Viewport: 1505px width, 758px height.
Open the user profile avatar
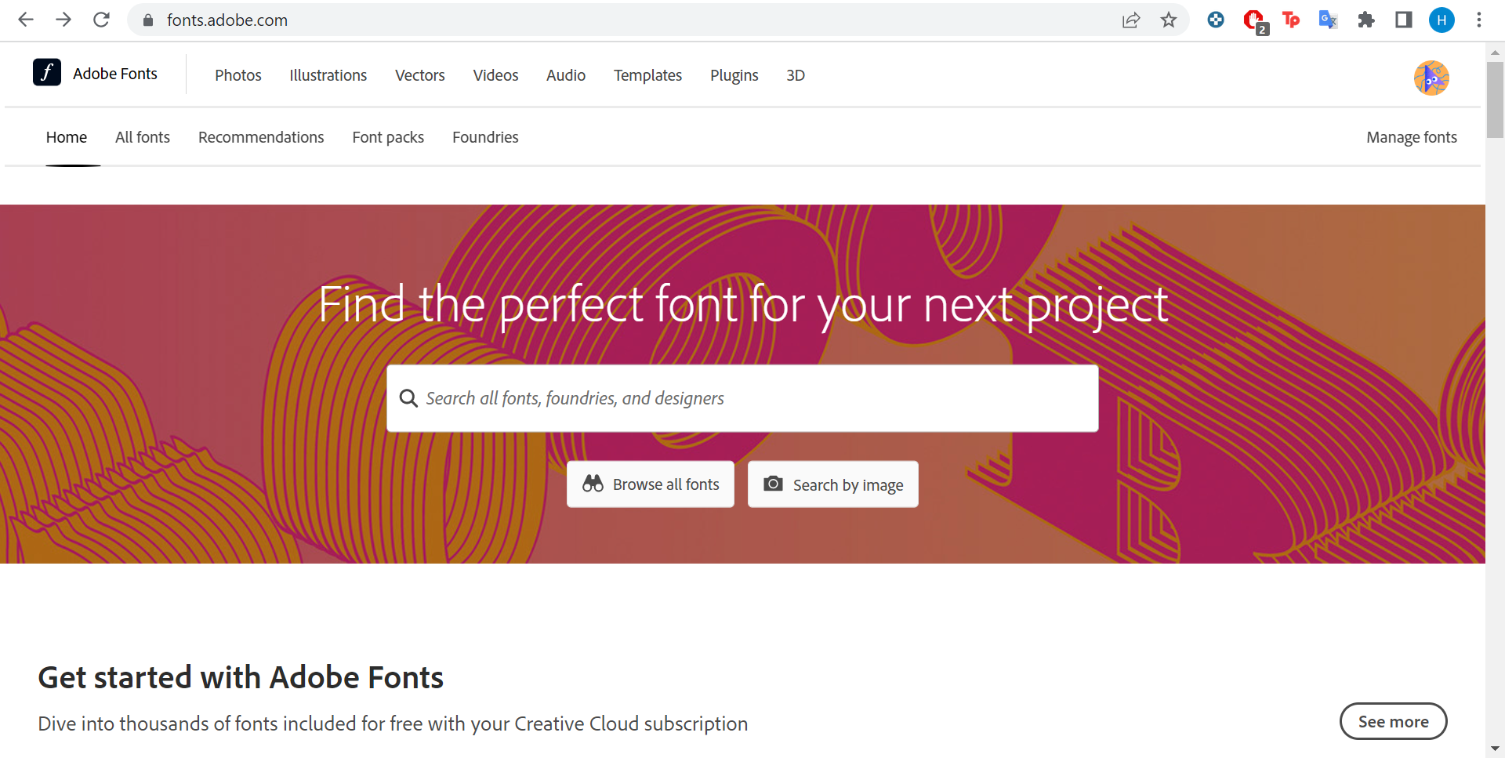[1431, 78]
